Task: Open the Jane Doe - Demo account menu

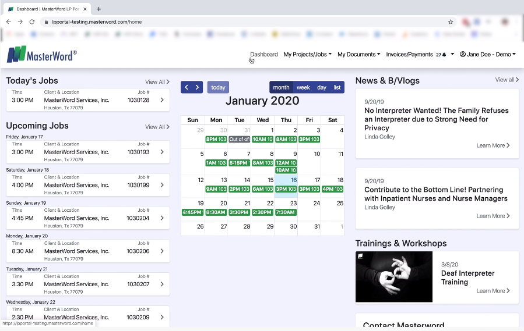Action: (488, 55)
